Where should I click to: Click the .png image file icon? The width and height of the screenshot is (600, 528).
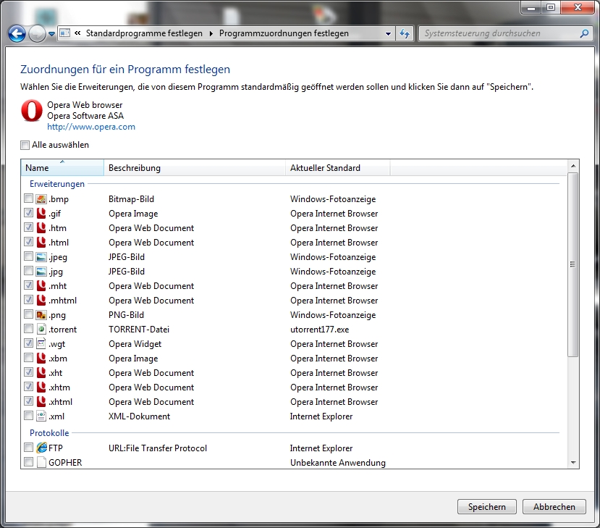41,315
